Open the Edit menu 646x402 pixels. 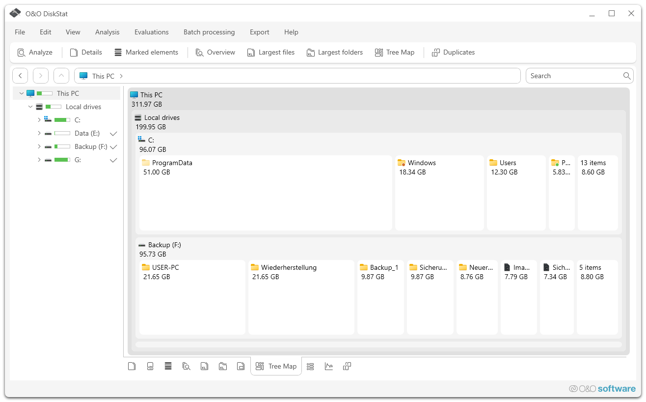coord(46,32)
